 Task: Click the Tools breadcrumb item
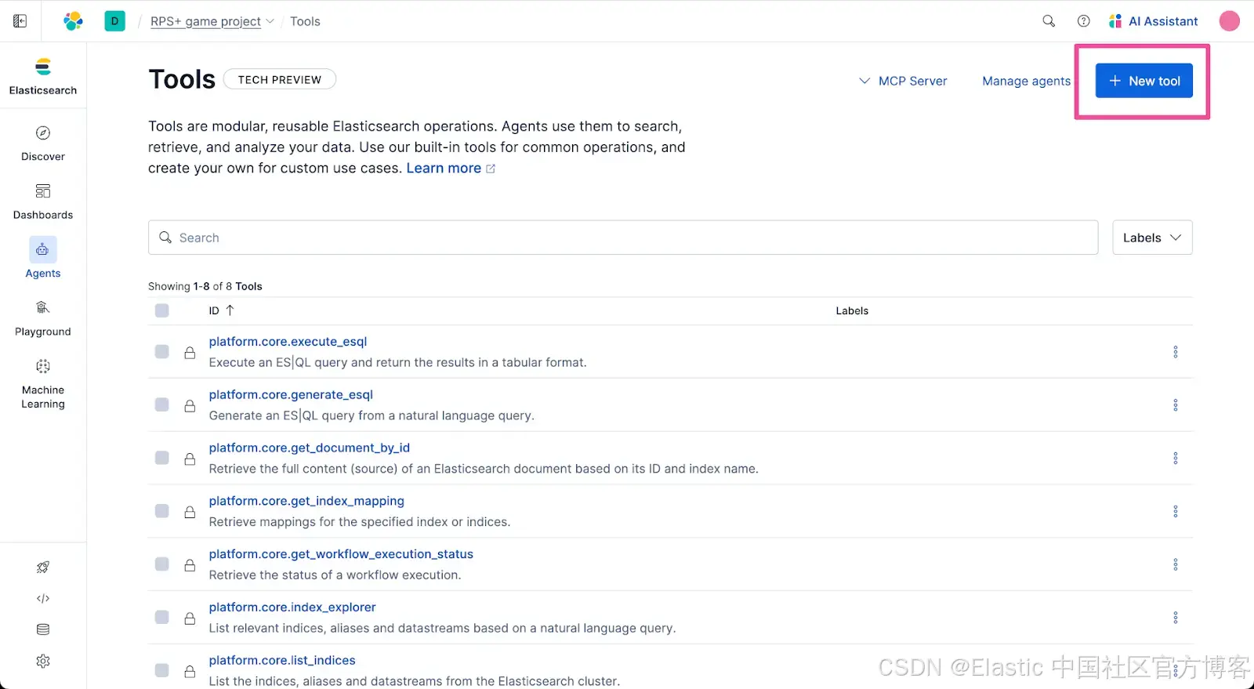305,21
